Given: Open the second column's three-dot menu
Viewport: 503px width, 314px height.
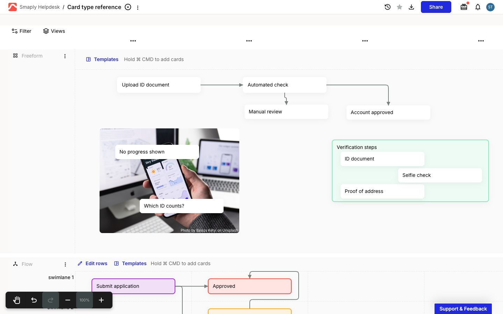Looking at the screenshot, I should tap(249, 41).
